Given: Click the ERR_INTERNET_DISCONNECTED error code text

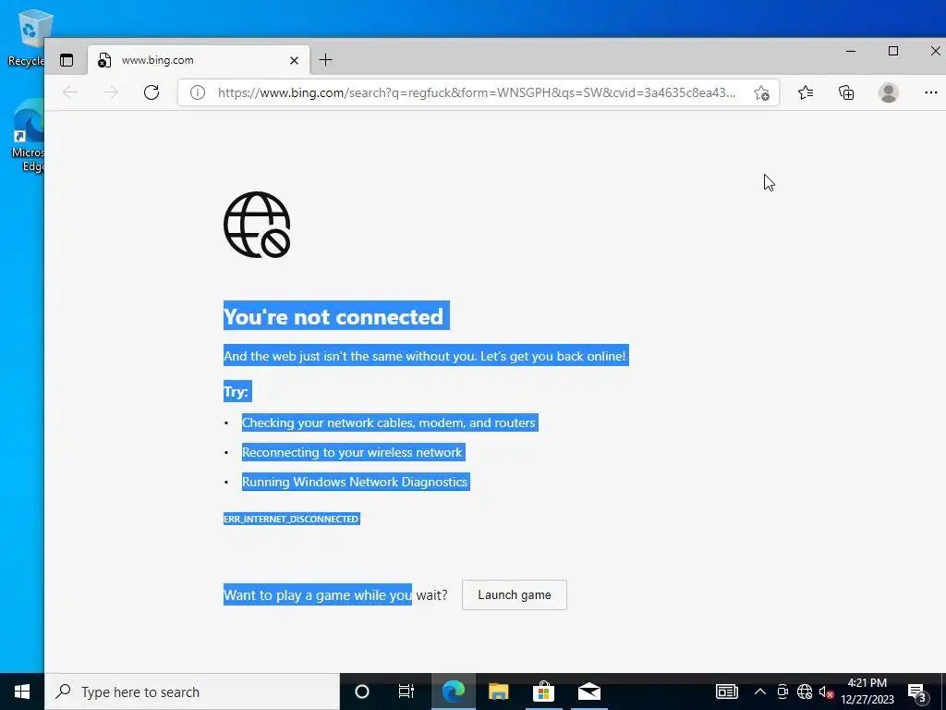Looking at the screenshot, I should click(x=291, y=520).
